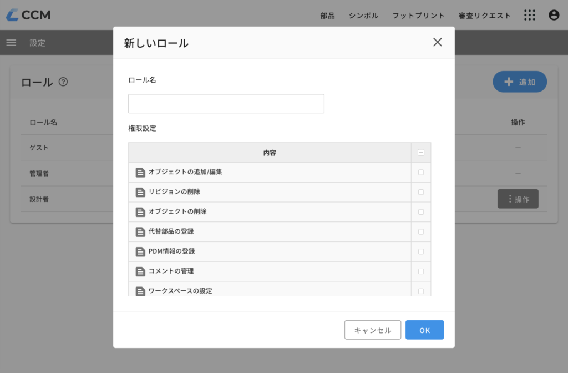Click the document icon beside コメントの管理
Image resolution: width=568 pixels, height=373 pixels.
pyautogui.click(x=140, y=271)
